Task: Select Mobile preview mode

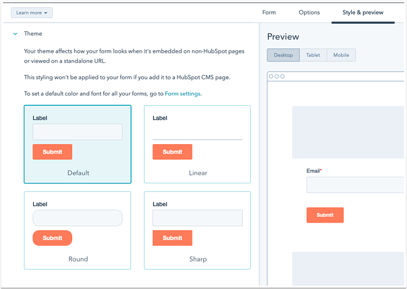Action: 341,55
